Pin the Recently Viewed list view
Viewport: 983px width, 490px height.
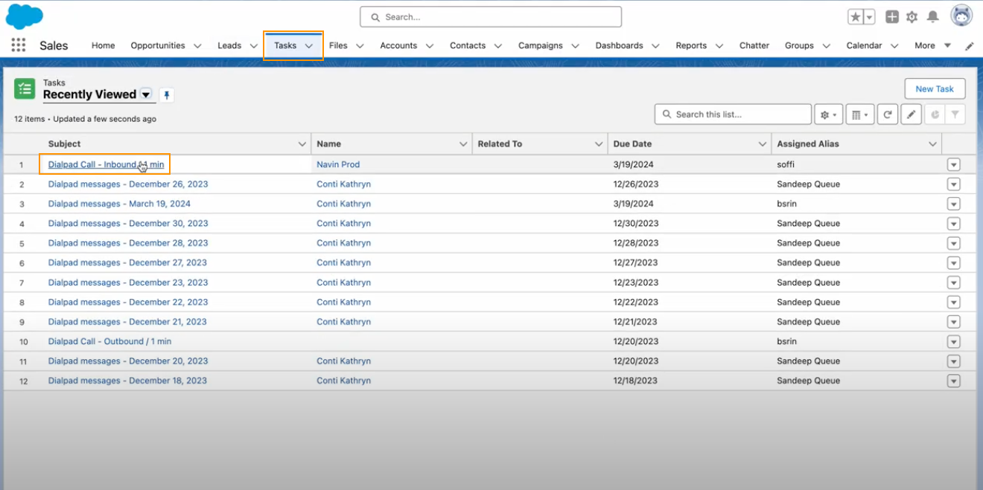[167, 95]
